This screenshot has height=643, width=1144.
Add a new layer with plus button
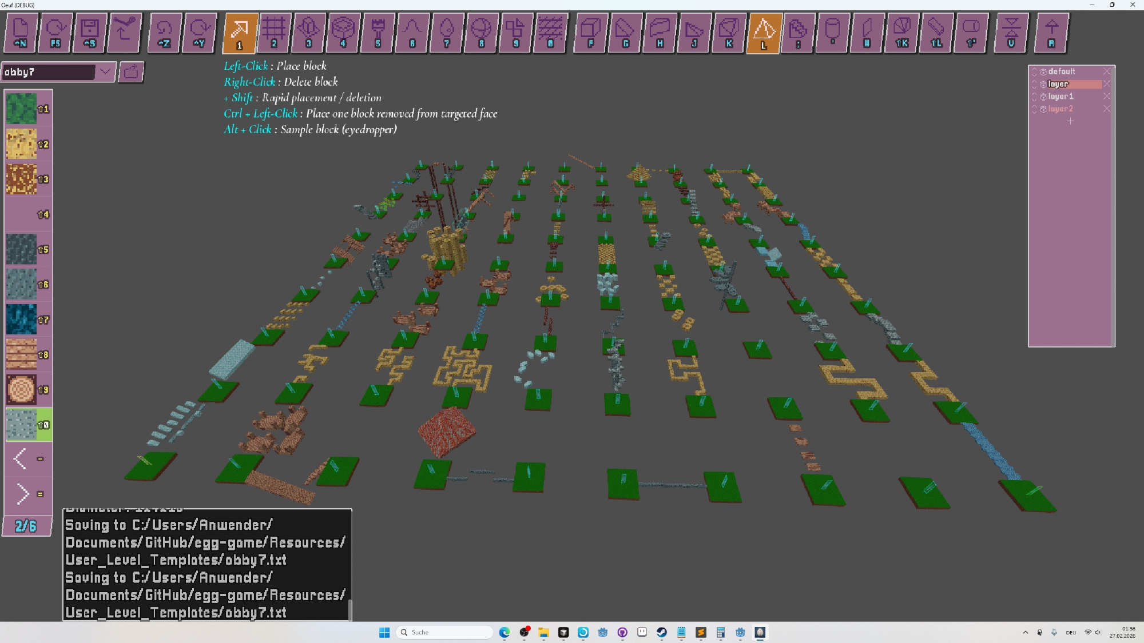click(1070, 121)
